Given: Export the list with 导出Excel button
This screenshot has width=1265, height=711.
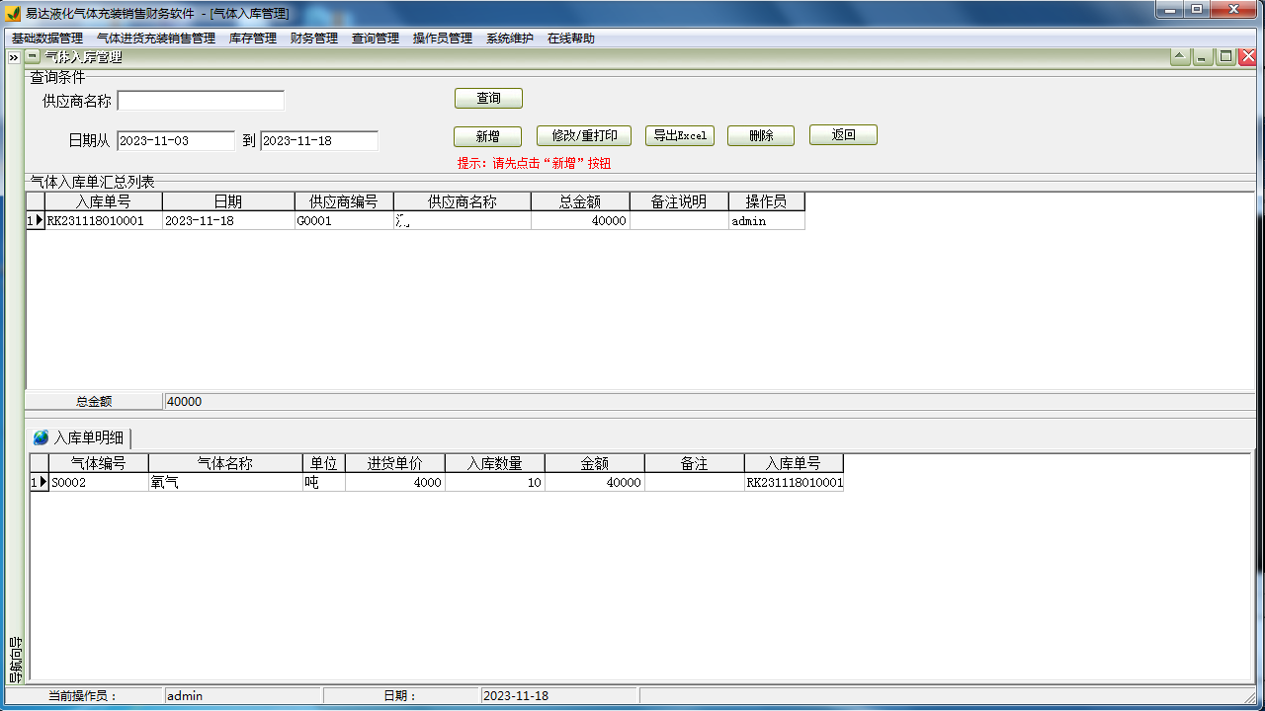Looking at the screenshot, I should 680,135.
